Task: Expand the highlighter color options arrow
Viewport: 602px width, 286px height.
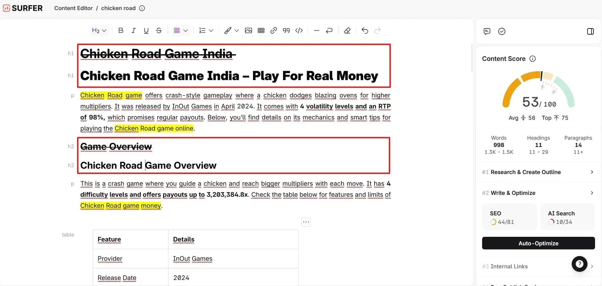Action: 237,31
